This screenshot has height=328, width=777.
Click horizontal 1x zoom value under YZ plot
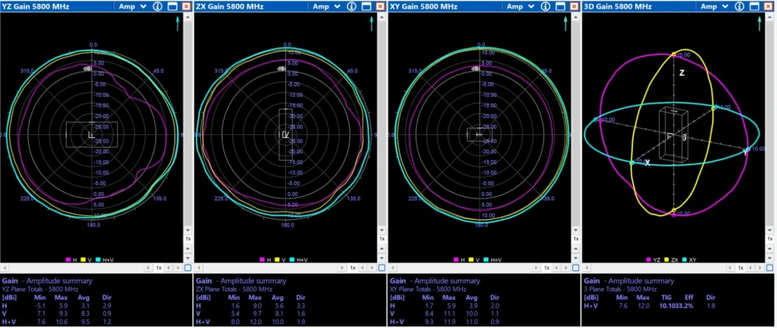coord(159,267)
